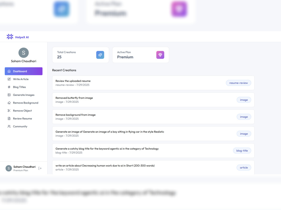Open the agentic ai blog title creation
Viewport: 281px width, 210px height.
(153, 151)
